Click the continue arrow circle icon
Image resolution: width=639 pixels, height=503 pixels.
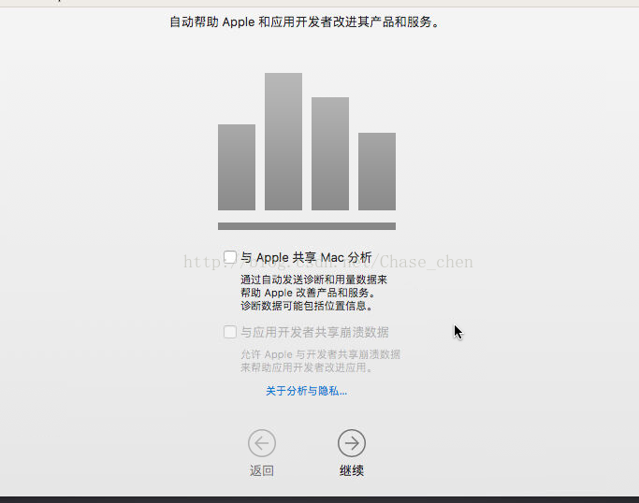click(351, 443)
